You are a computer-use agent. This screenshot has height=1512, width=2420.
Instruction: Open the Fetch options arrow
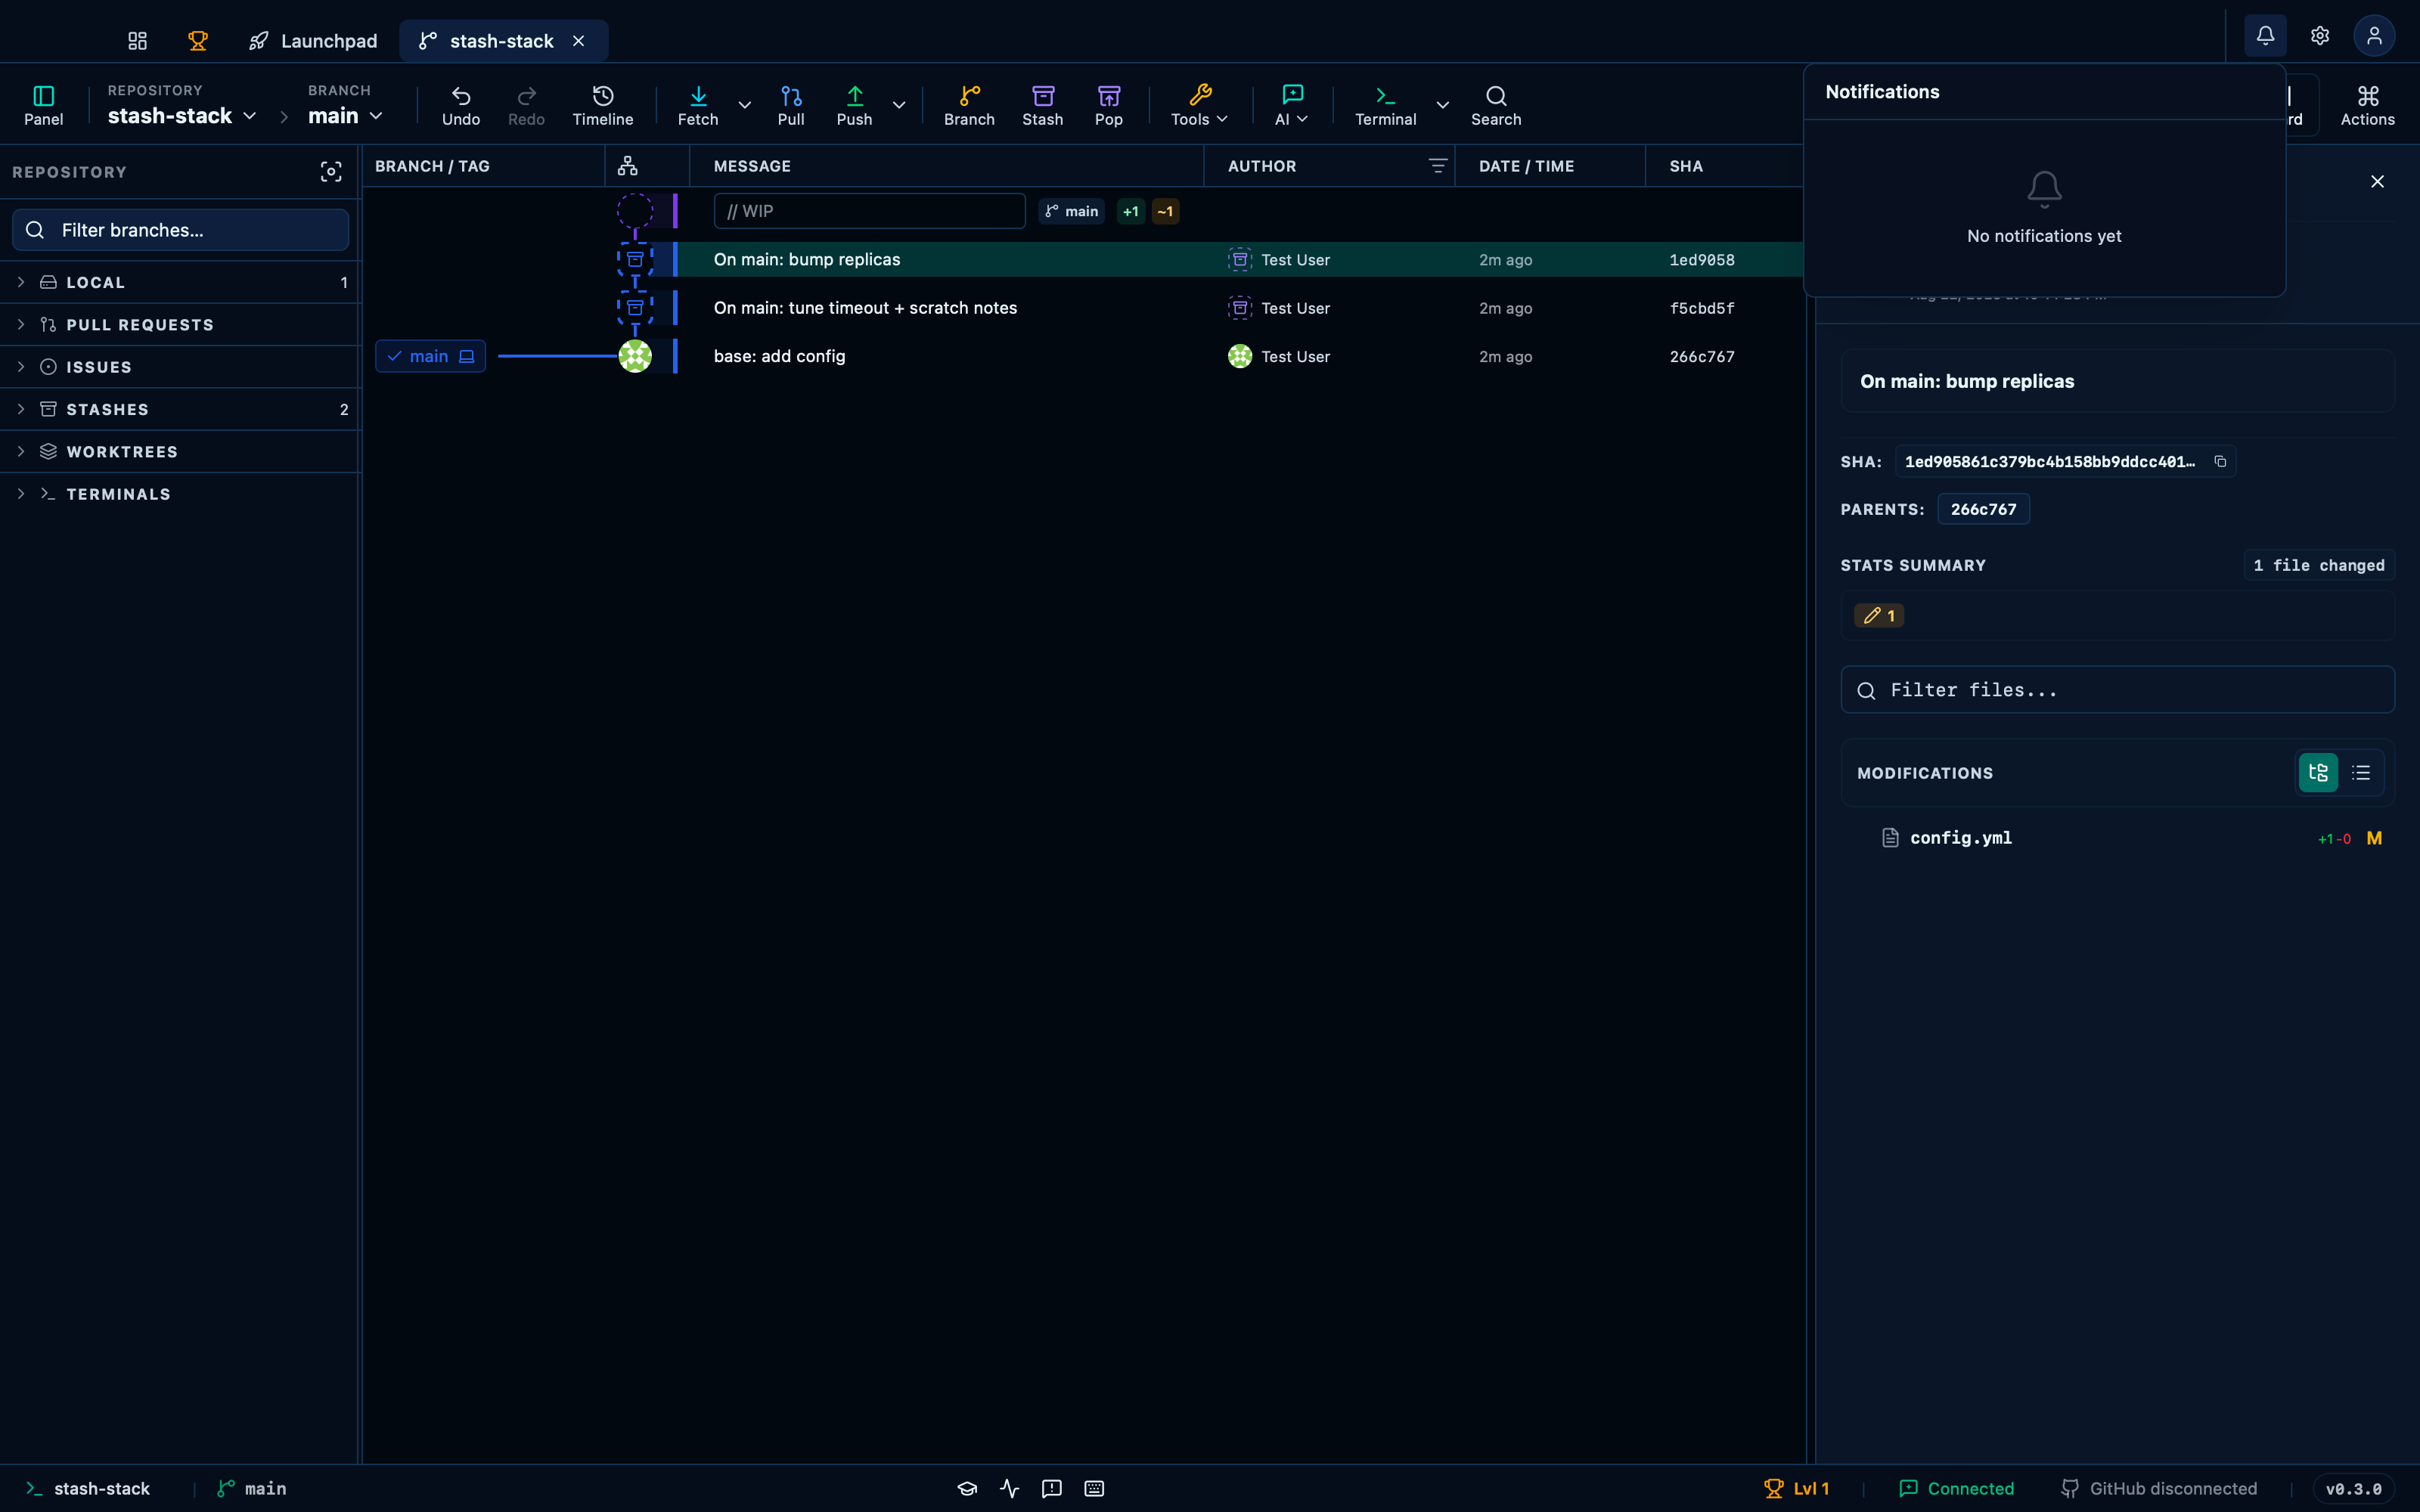point(745,105)
